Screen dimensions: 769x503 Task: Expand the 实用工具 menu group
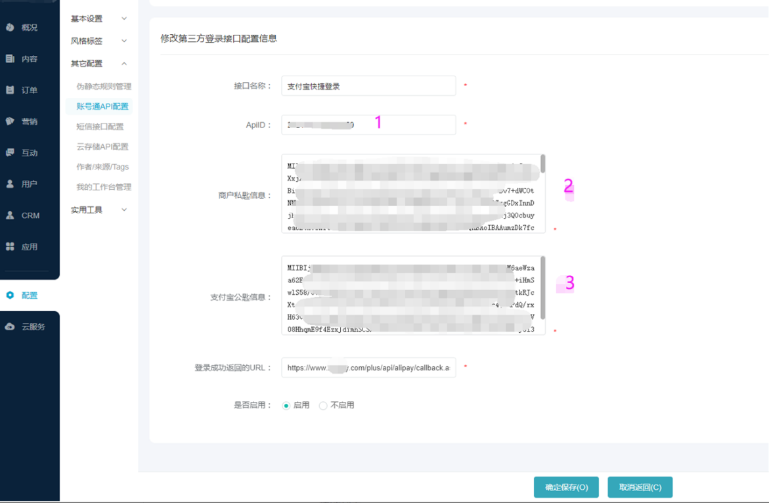pyautogui.click(x=99, y=210)
